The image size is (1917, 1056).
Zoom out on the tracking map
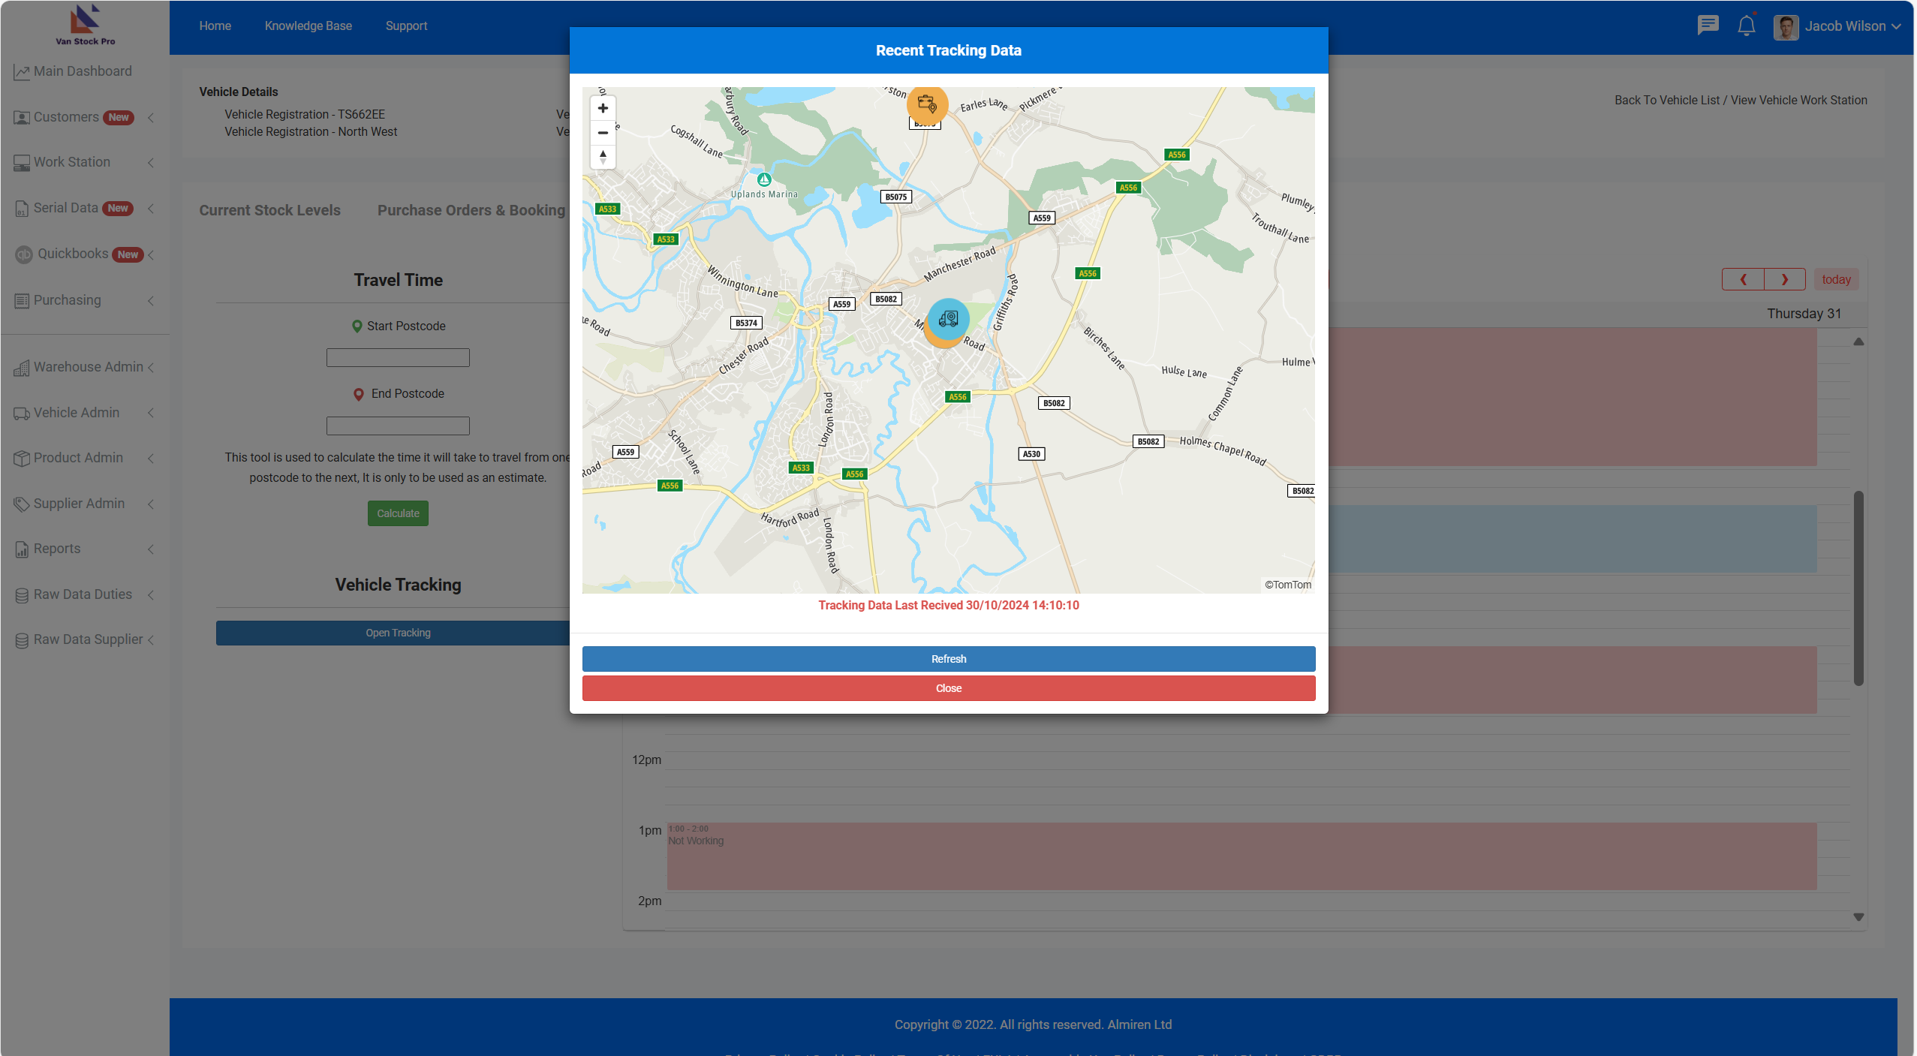point(603,133)
